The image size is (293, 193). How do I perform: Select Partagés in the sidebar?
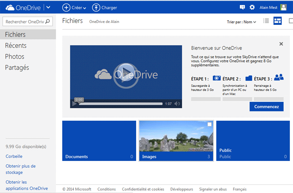[x=17, y=68]
